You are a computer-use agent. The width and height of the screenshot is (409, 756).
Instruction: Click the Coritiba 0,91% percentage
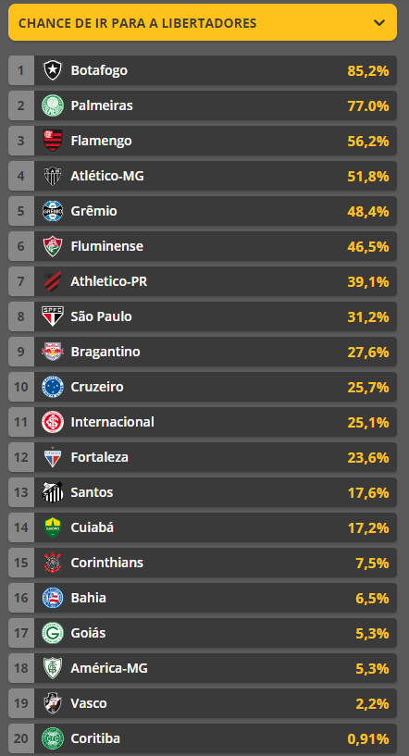tap(368, 739)
